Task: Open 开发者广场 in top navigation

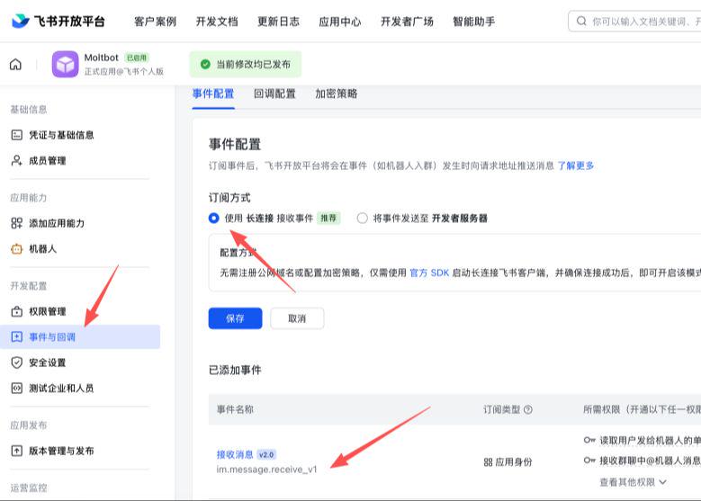Action: [x=407, y=22]
